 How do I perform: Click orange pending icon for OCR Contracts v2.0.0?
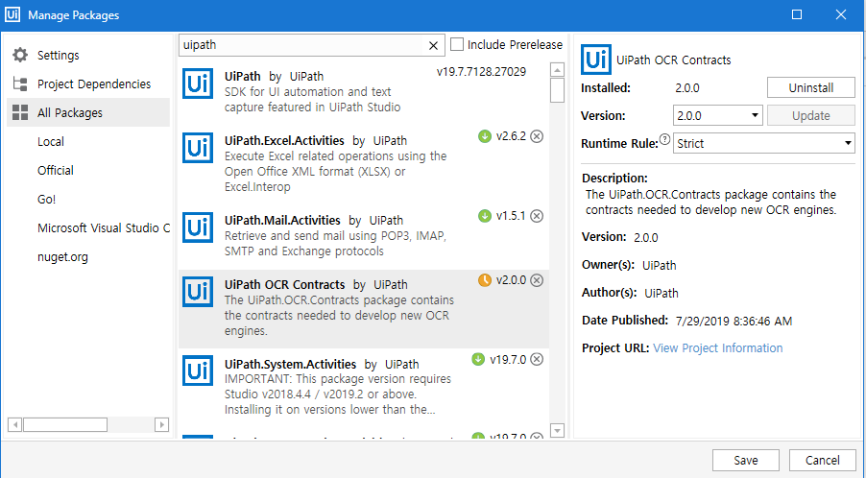click(484, 280)
